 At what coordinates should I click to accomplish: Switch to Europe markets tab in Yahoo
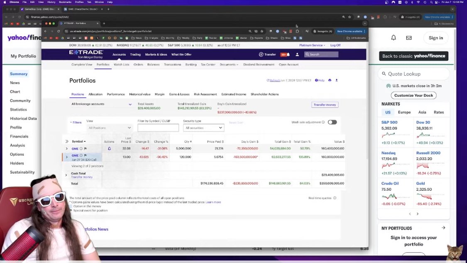[x=404, y=113]
